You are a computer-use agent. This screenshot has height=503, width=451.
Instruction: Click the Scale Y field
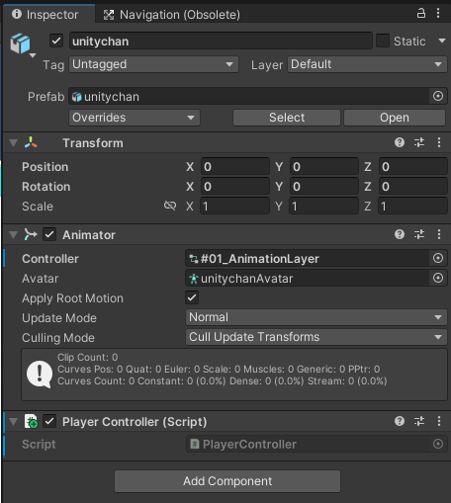pos(324,206)
